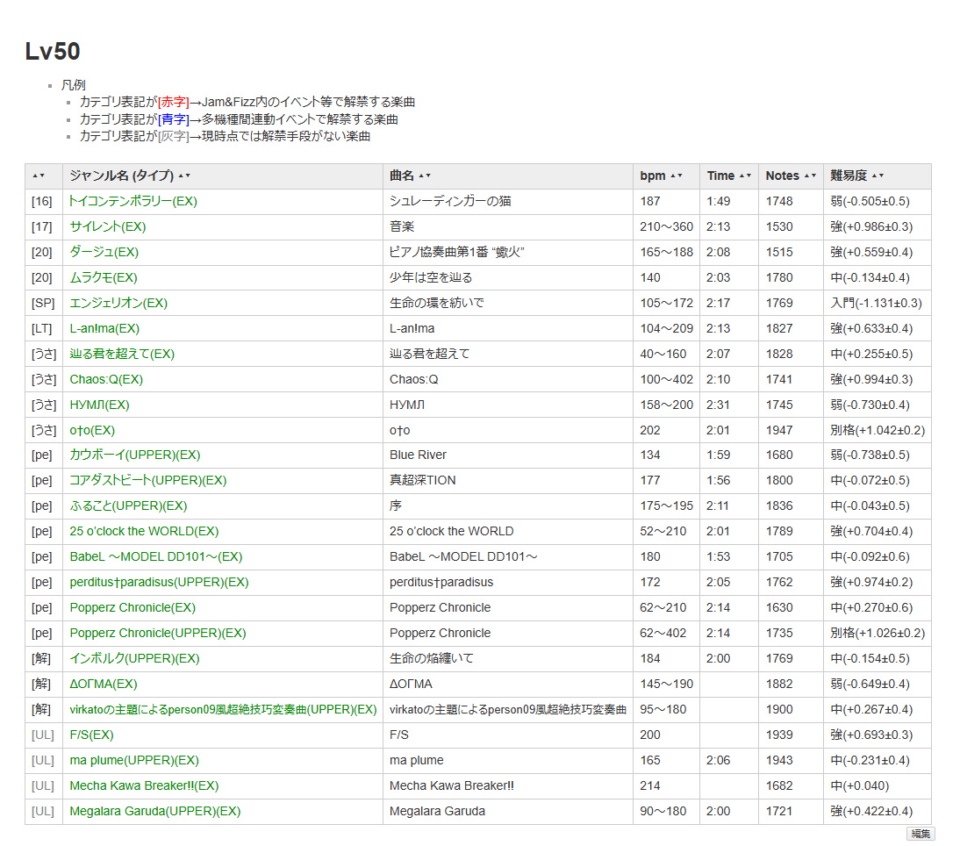Select song title 生命の環を紡いで

click(436, 303)
